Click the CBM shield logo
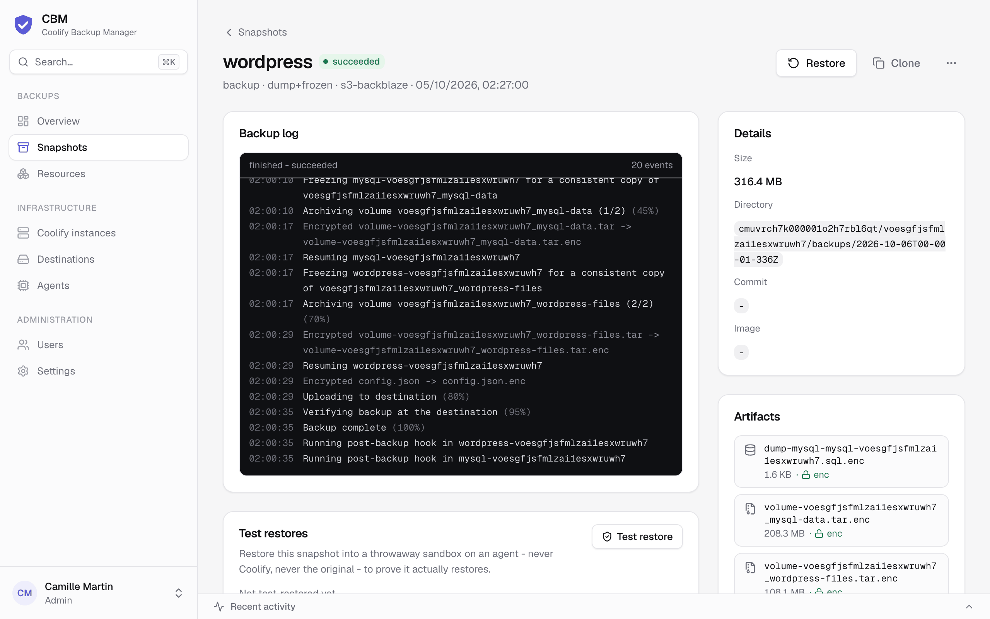This screenshot has height=619, width=990. (23, 24)
